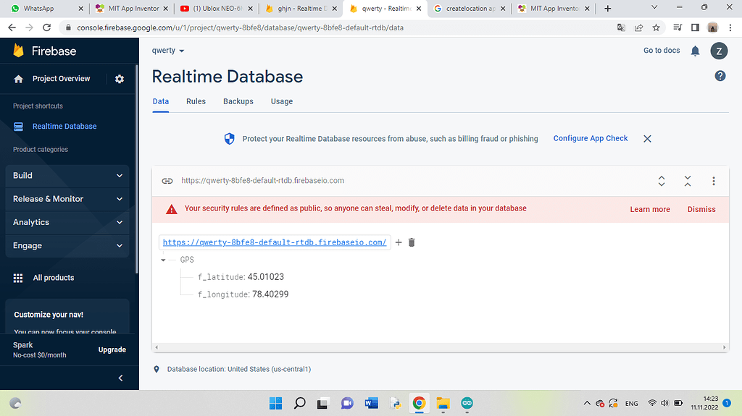The height and width of the screenshot is (416, 742).
Task: Open the qwerty project selector dropdown
Action: click(168, 51)
